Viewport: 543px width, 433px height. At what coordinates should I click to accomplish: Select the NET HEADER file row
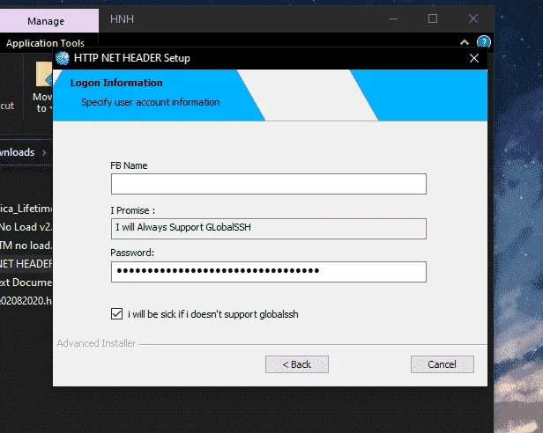[26, 263]
